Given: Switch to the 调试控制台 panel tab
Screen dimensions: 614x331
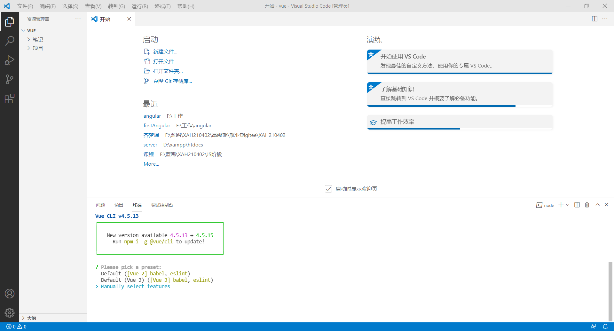Looking at the screenshot, I should pyautogui.click(x=162, y=205).
